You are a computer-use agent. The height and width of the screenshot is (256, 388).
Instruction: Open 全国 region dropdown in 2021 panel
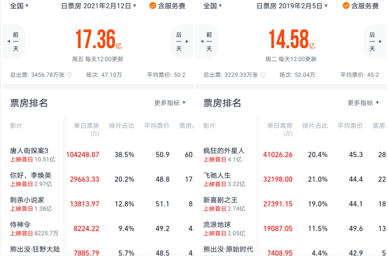tap(19, 6)
